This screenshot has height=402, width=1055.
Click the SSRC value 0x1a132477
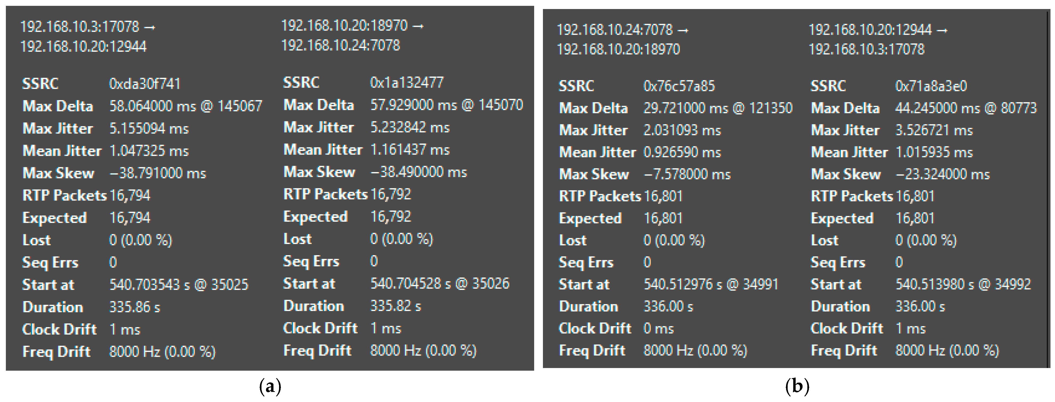coord(406,83)
